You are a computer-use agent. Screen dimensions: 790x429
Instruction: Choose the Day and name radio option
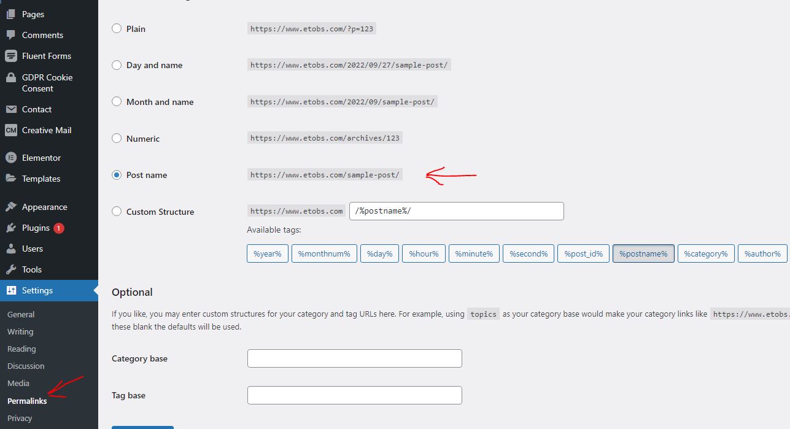(117, 65)
